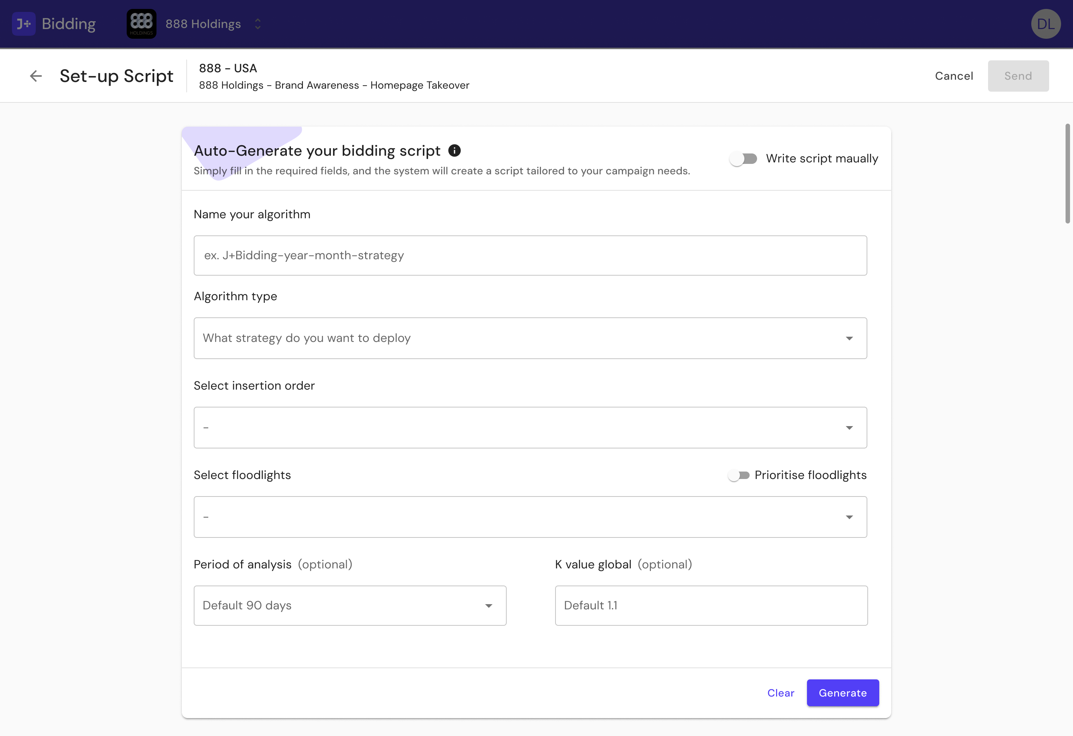Image resolution: width=1073 pixels, height=736 pixels.
Task: Click the back arrow beside Set-up Script
Action: [35, 76]
